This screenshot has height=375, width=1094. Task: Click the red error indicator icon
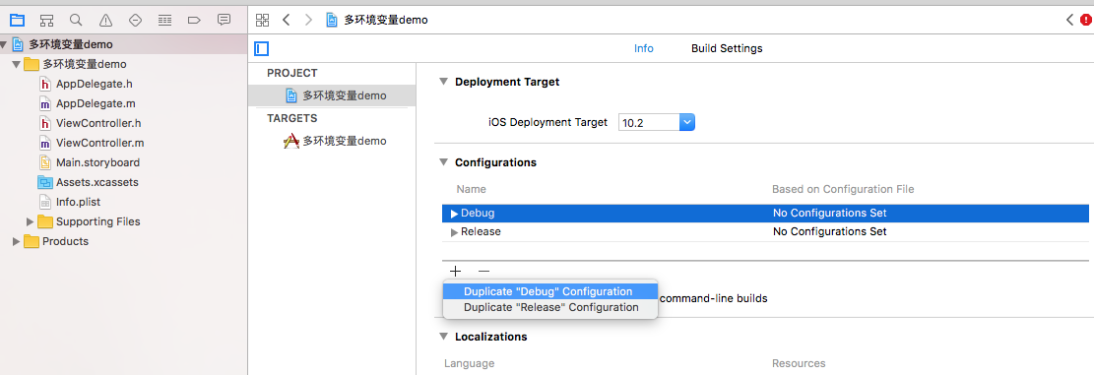[x=1085, y=21]
